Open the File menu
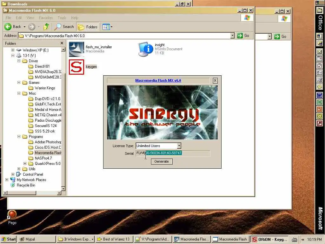Image resolution: width=325 pixels, height=244 pixels. click(x=8, y=18)
